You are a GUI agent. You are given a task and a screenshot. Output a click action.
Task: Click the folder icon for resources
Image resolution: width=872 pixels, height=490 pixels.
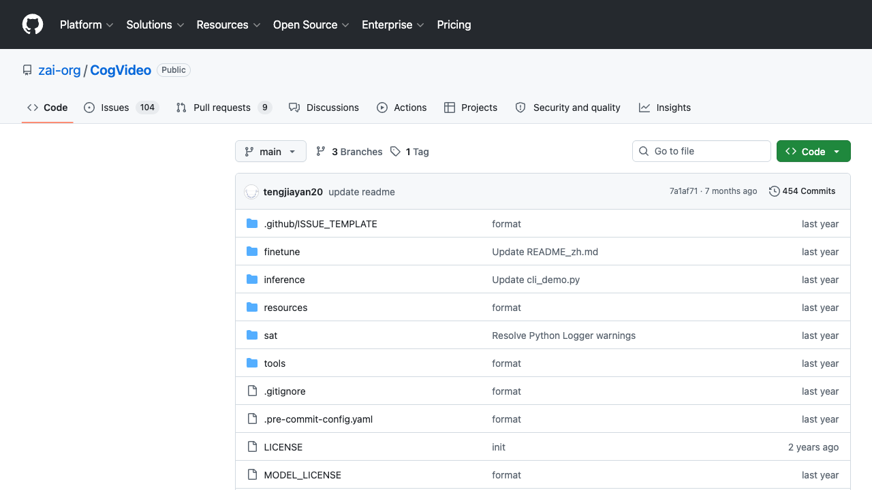(252, 308)
